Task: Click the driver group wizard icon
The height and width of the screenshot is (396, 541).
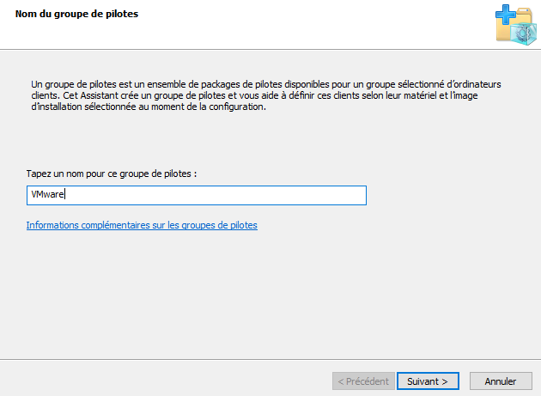Action: (x=516, y=25)
